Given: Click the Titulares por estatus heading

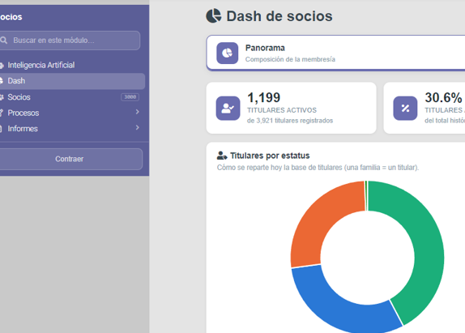Looking at the screenshot, I should [270, 156].
